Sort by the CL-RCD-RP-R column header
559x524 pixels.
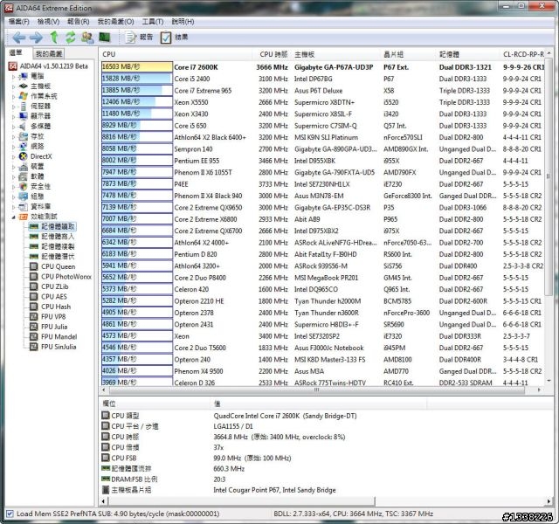pos(523,54)
